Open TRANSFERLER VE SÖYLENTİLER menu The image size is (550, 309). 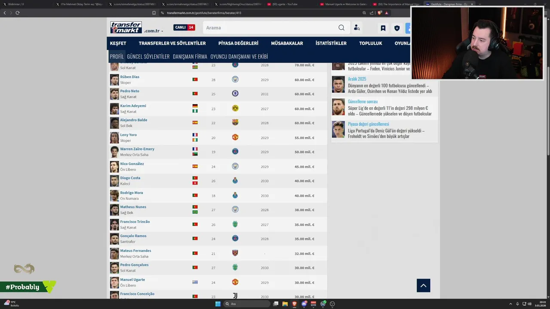click(x=172, y=43)
